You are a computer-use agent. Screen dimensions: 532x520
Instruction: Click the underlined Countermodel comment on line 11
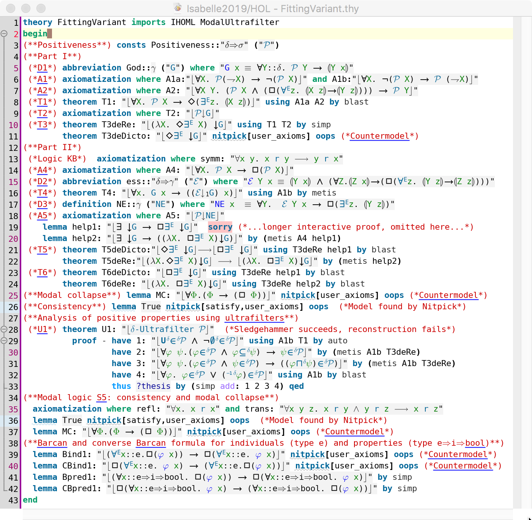pos(379,136)
